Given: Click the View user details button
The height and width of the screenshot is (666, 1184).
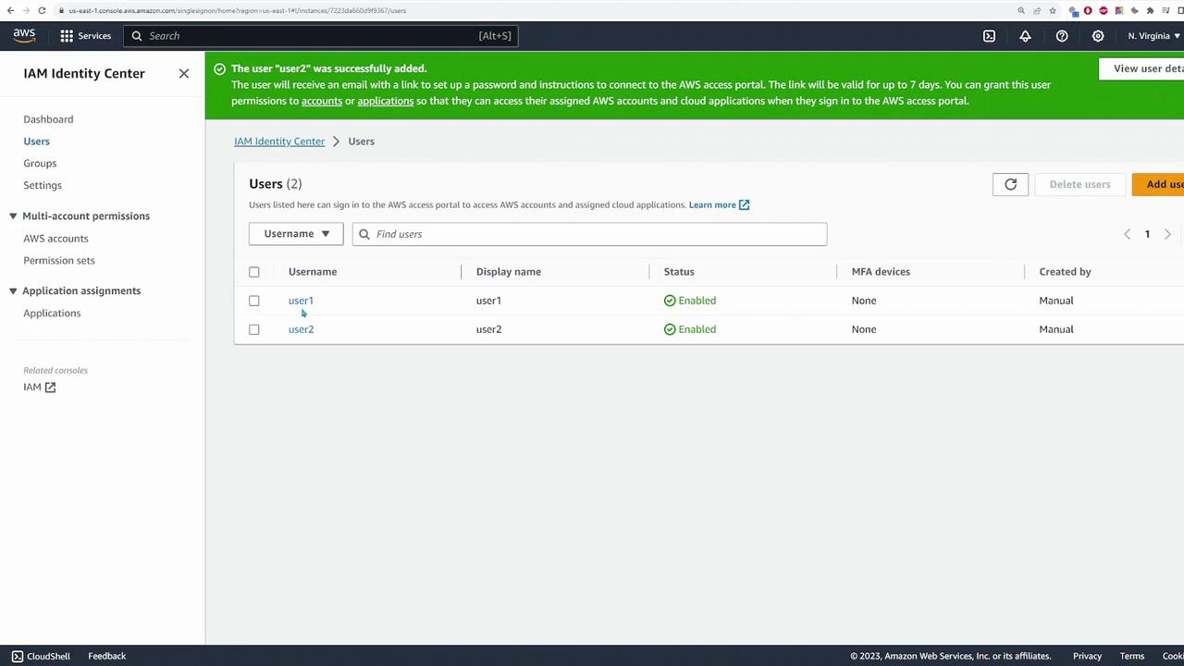Looking at the screenshot, I should [1141, 68].
